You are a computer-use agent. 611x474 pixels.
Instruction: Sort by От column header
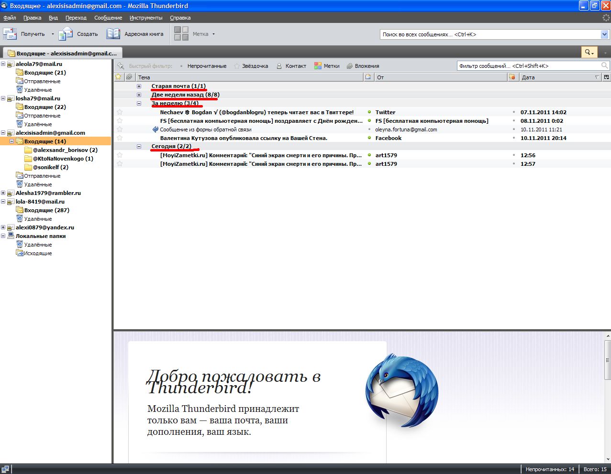tap(441, 77)
